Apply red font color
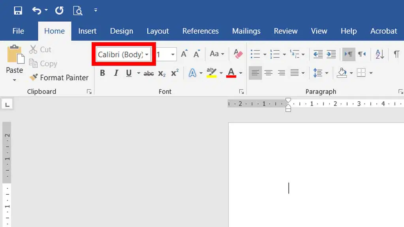 [x=231, y=73]
